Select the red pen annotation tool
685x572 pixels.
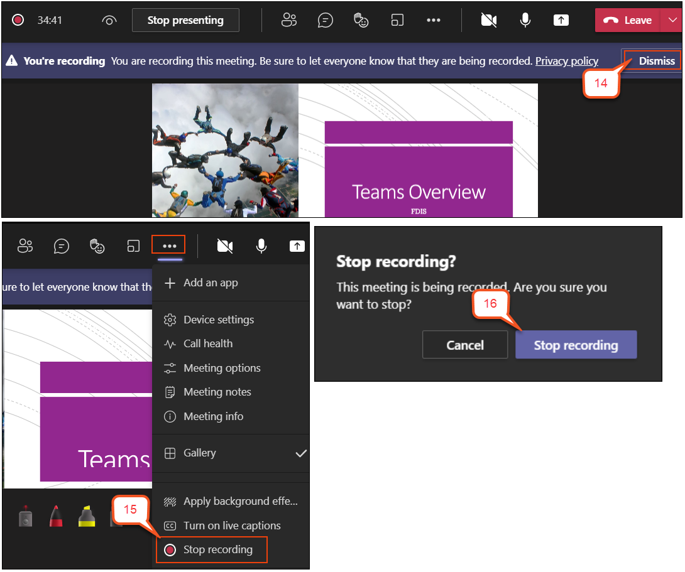pyautogui.click(x=56, y=517)
